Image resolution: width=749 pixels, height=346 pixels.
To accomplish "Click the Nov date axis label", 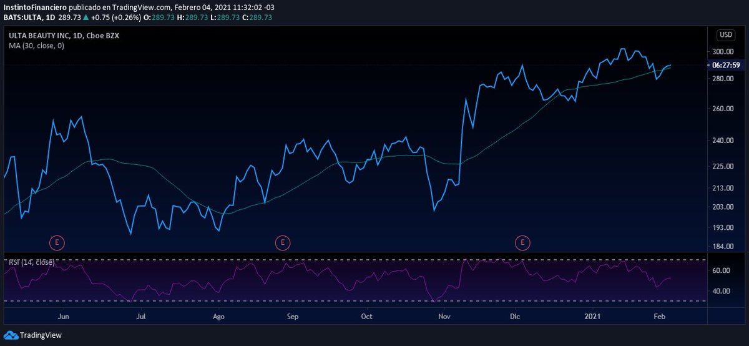I will (x=444, y=317).
